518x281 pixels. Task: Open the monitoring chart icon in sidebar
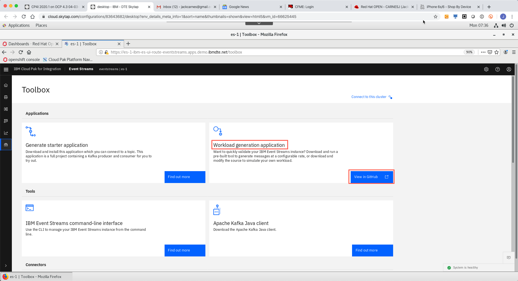click(6, 133)
